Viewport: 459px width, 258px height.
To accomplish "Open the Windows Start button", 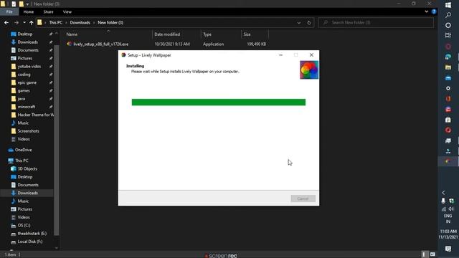I will (x=448, y=5).
